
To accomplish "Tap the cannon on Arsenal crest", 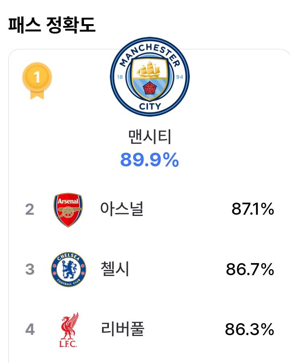I will 68,211.
